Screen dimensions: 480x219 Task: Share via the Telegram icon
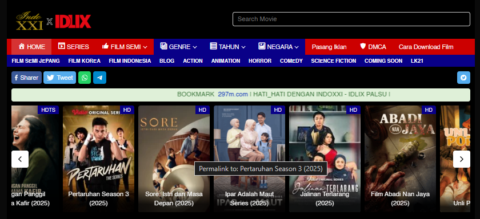(100, 78)
